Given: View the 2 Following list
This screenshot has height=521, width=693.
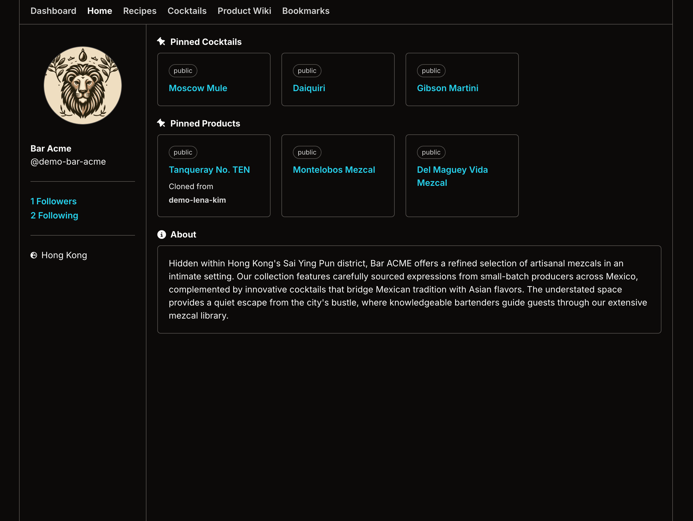Looking at the screenshot, I should (54, 215).
